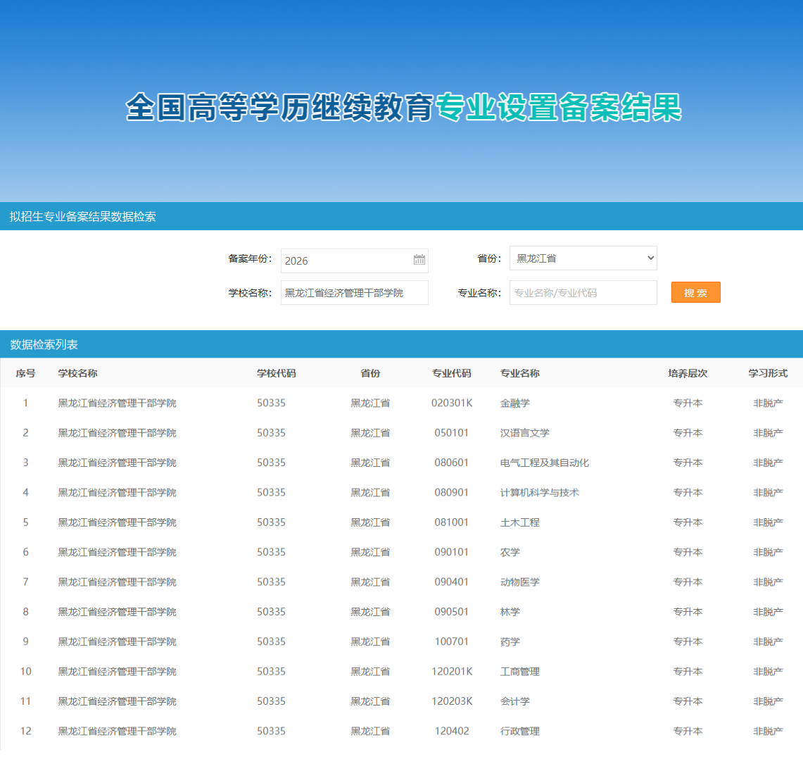Click major code 080601
The width and height of the screenshot is (803, 759).
tap(452, 463)
